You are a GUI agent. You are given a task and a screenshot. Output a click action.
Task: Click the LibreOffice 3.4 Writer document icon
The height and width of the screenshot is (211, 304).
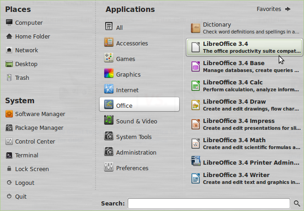pos(196,178)
